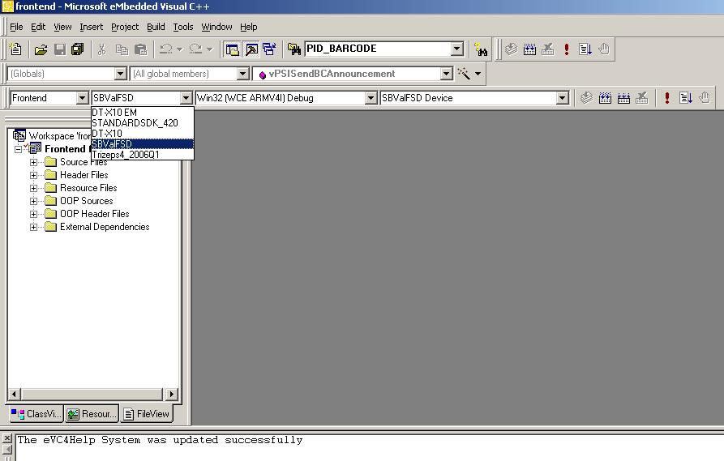Toggle the Workspace window button
The image size is (724, 461).
click(x=233, y=49)
